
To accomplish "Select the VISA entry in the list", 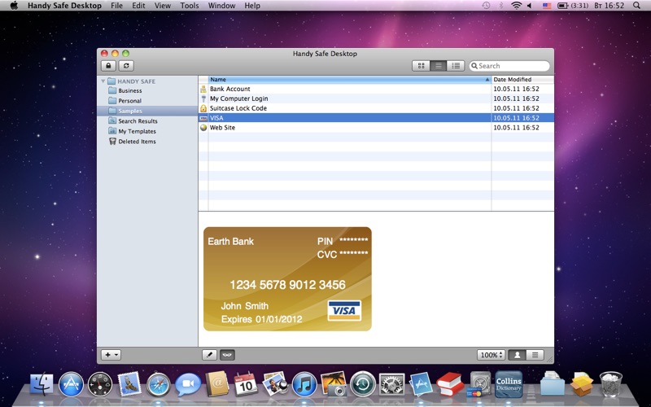I will tap(376, 118).
